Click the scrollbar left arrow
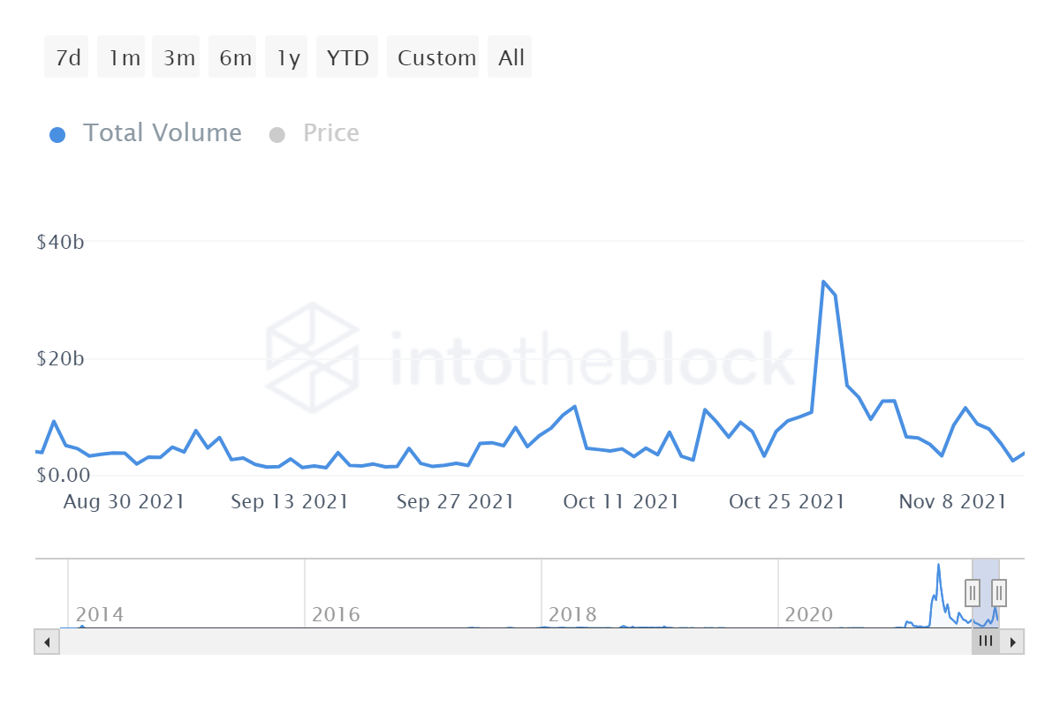The height and width of the screenshot is (706, 1060). pyautogui.click(x=47, y=642)
